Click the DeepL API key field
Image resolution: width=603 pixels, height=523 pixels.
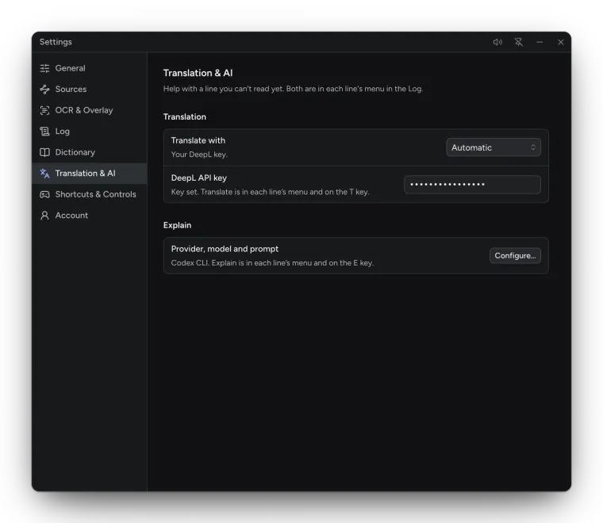pyautogui.click(x=472, y=185)
